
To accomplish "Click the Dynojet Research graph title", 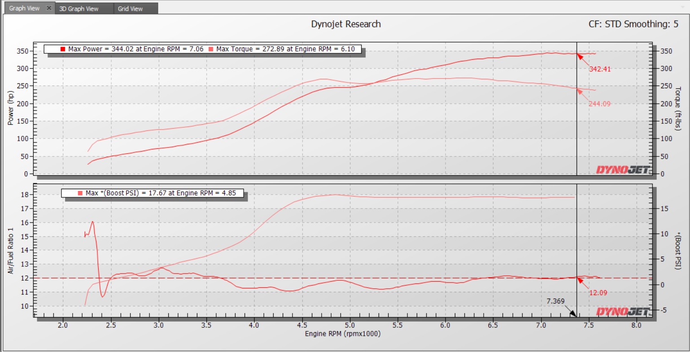I will (345, 24).
